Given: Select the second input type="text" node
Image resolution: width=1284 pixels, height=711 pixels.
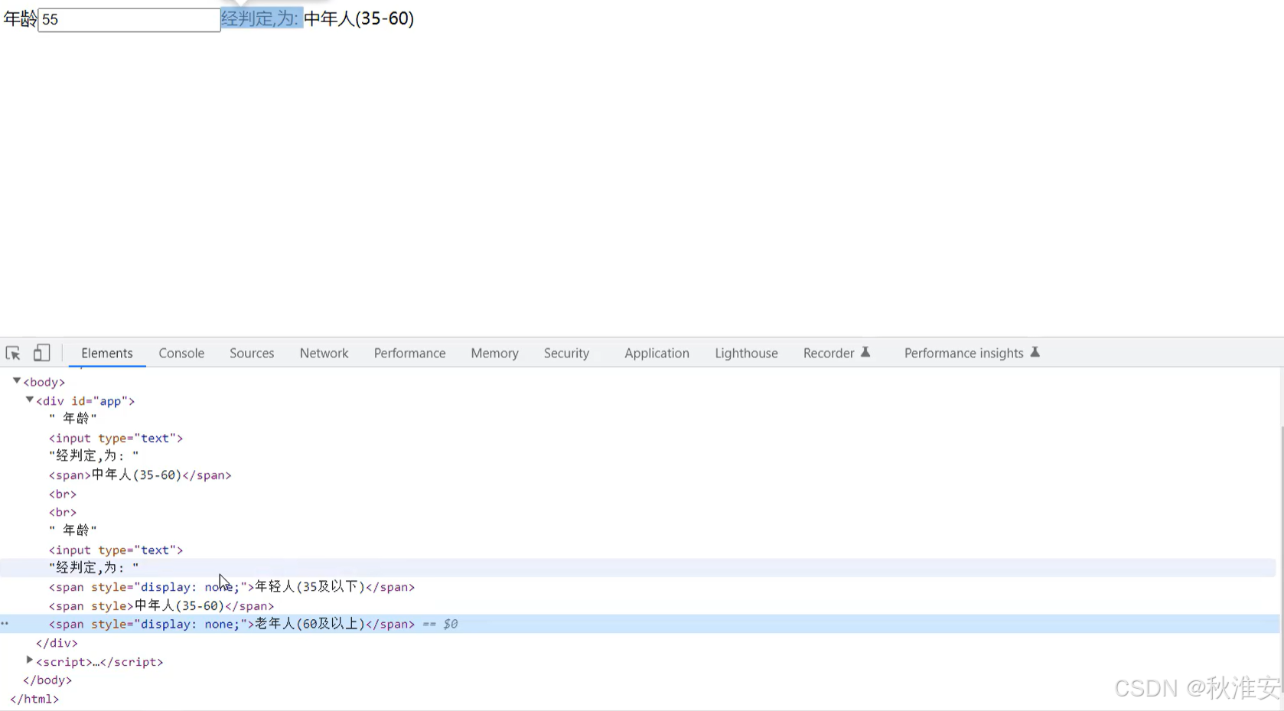Looking at the screenshot, I should (x=116, y=550).
